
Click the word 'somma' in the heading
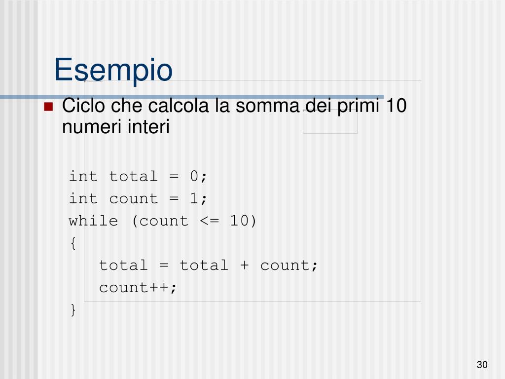pyautogui.click(x=268, y=106)
